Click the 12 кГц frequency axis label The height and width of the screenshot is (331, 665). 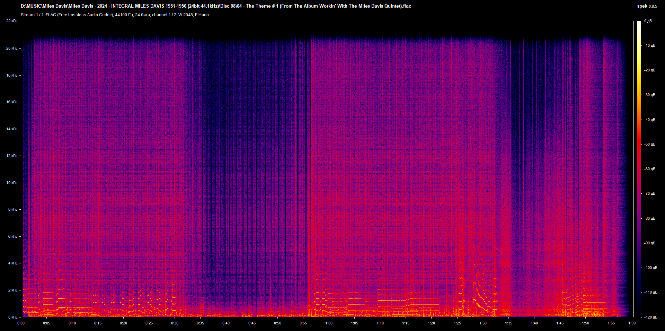(12, 156)
